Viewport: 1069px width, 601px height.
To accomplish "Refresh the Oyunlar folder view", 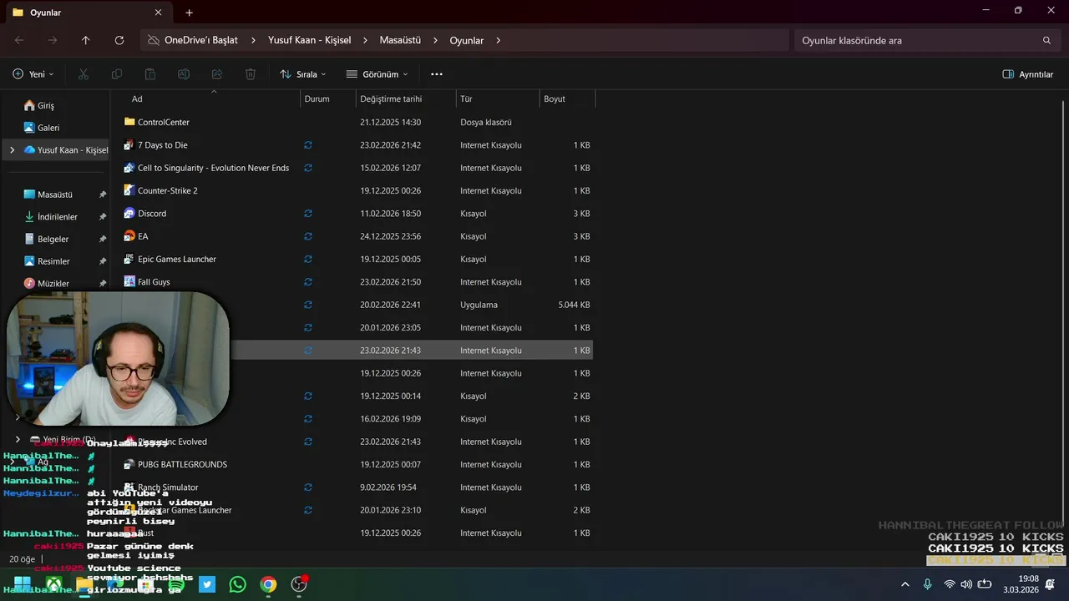I will (119, 40).
